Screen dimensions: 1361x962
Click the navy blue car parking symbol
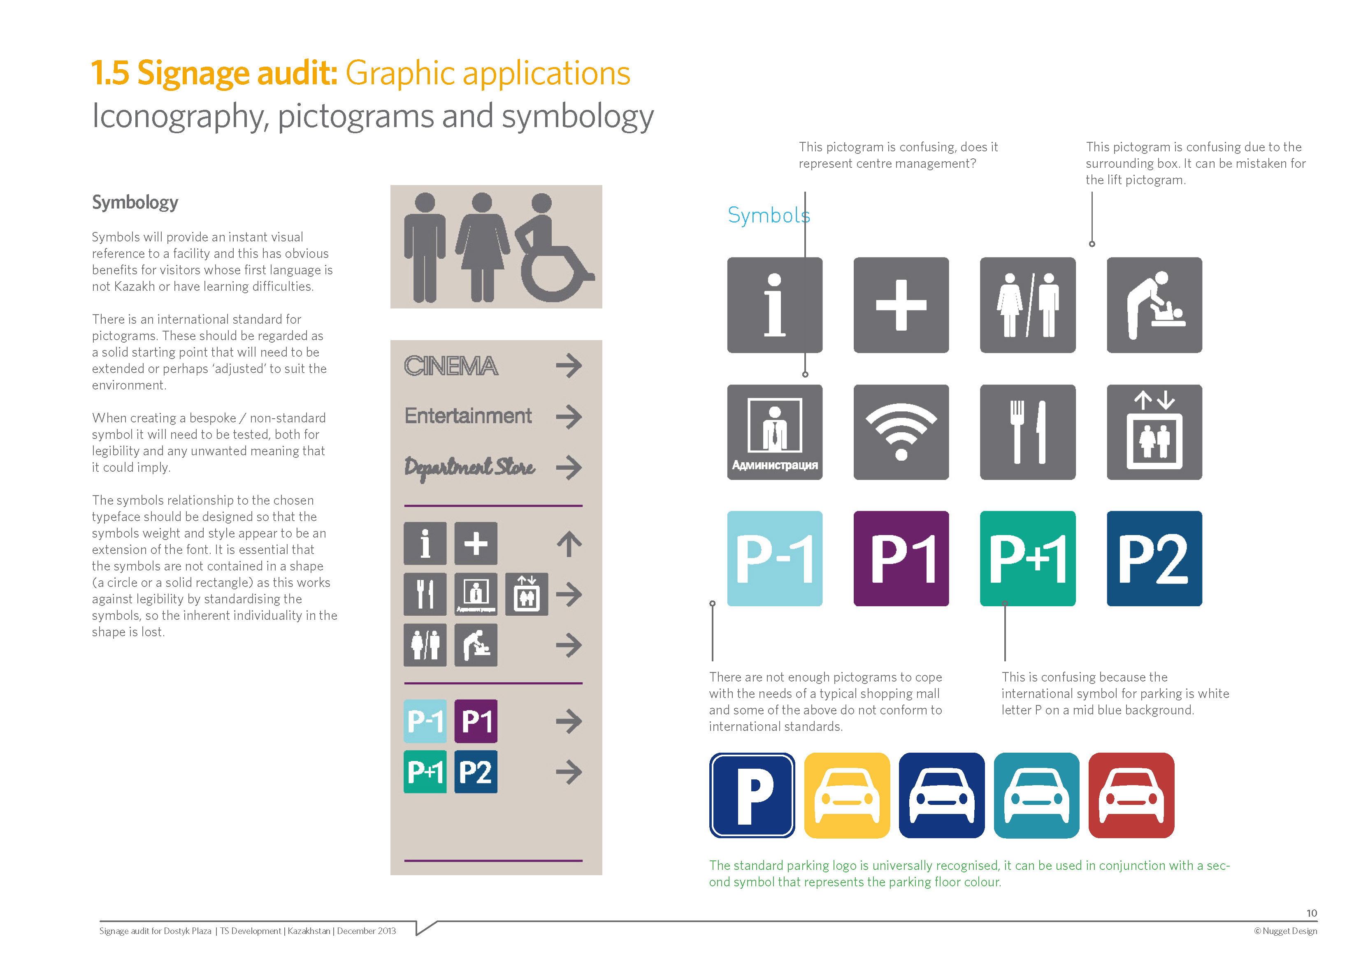click(x=941, y=795)
